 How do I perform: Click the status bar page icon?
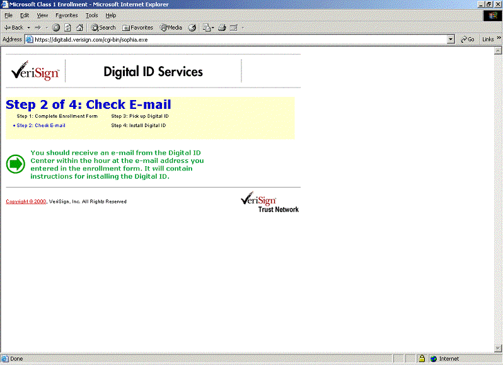tap(4, 359)
